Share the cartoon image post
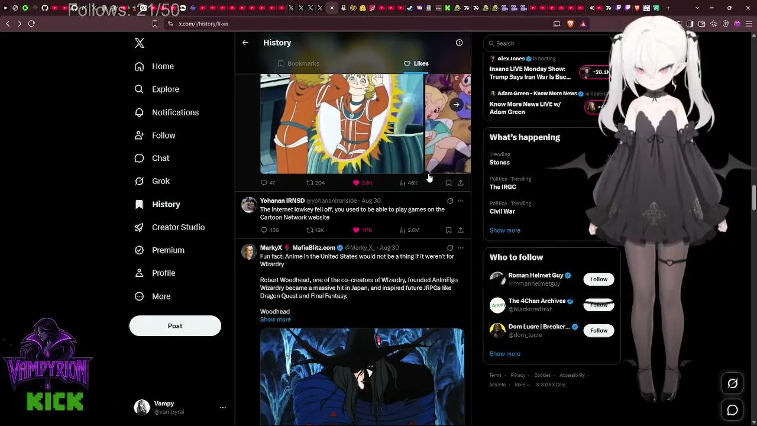 (x=461, y=183)
